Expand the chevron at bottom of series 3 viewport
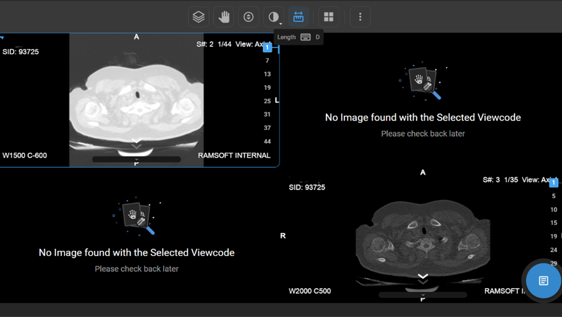The image size is (562, 317). 422,277
